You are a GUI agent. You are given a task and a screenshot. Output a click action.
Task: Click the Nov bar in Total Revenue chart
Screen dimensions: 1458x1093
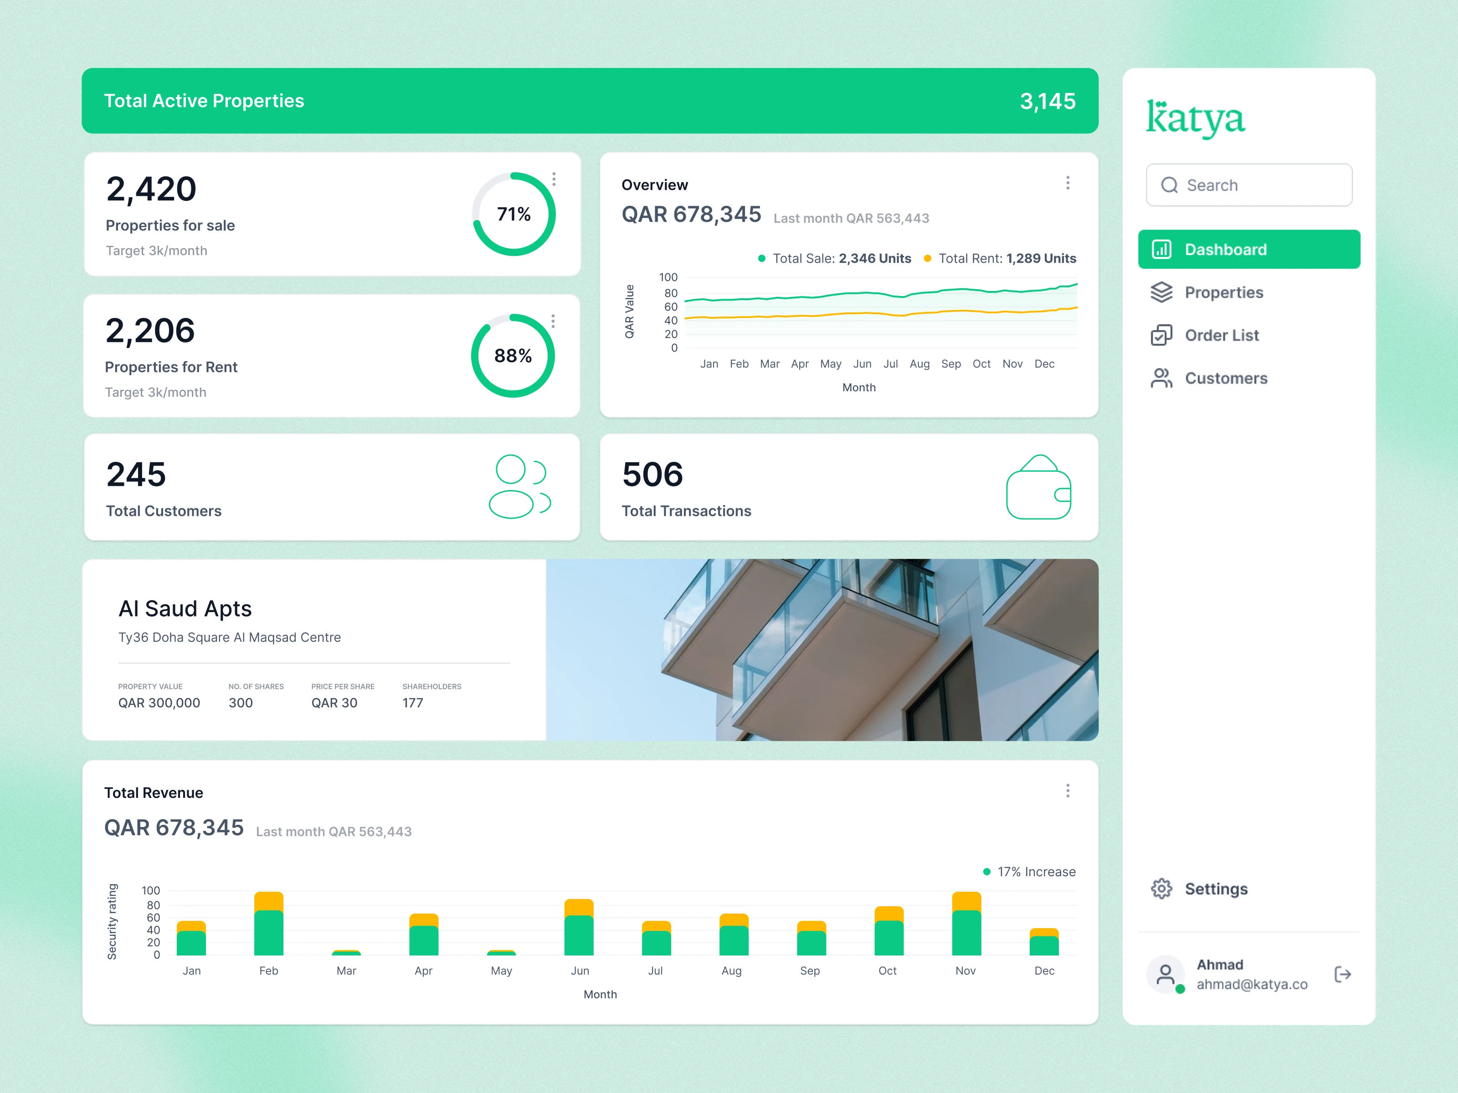click(966, 923)
